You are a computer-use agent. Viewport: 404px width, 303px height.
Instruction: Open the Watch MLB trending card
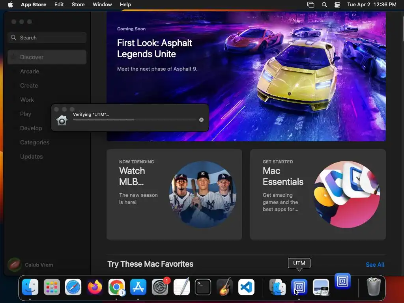(174, 195)
